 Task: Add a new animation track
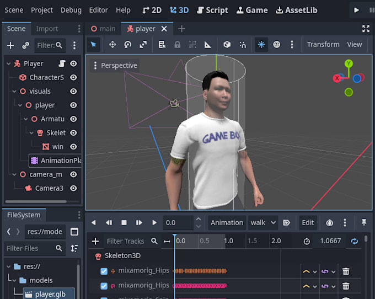(95, 241)
